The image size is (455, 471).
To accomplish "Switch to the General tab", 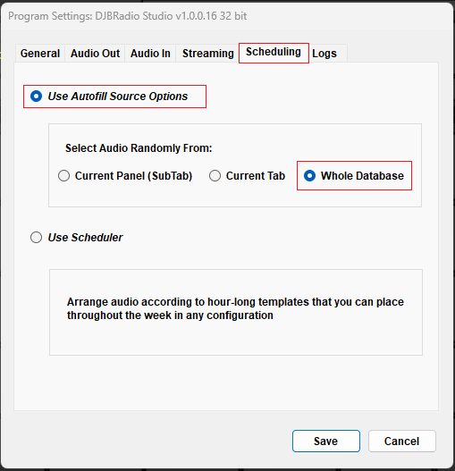I will pos(40,53).
